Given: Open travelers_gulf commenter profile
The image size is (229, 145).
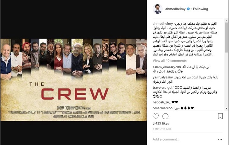Looking at the screenshot, I should tap(163, 88).
